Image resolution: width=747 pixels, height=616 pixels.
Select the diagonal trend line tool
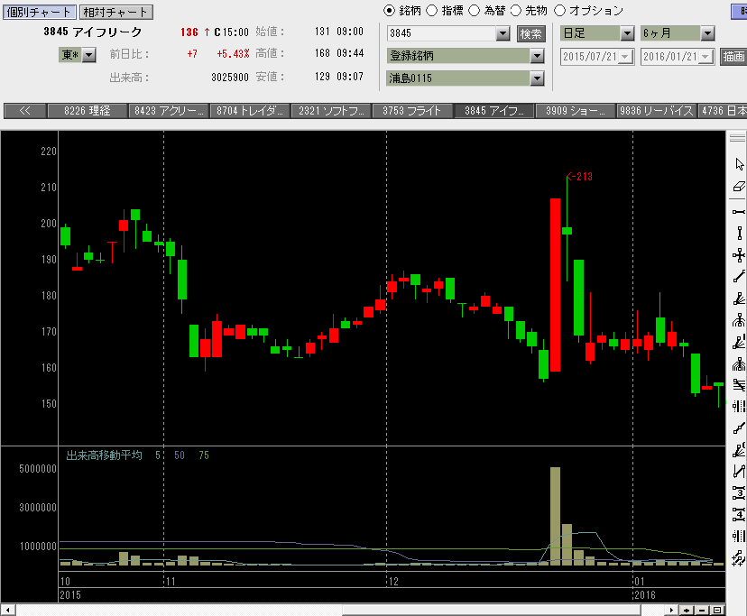pyautogui.click(x=739, y=277)
